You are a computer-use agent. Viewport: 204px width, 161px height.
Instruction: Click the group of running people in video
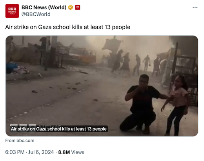click(x=137, y=64)
